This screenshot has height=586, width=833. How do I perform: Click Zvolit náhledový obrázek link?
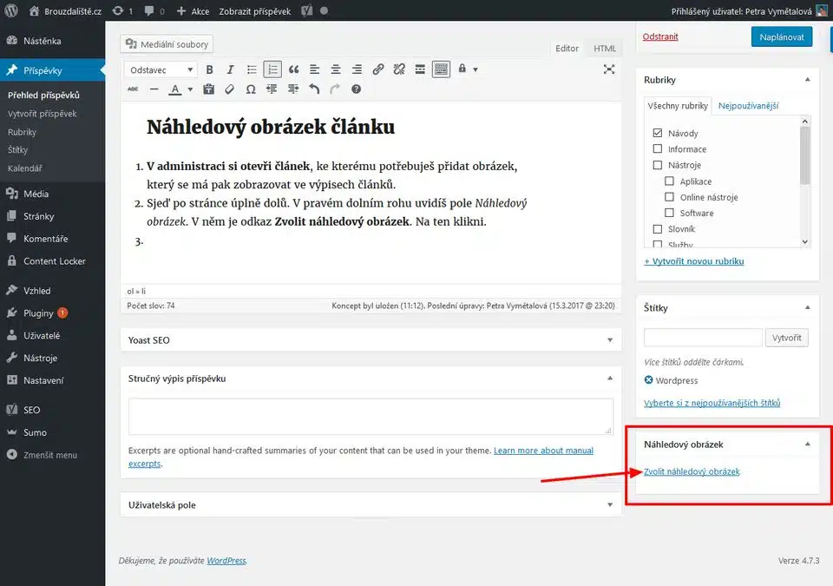pyautogui.click(x=692, y=471)
